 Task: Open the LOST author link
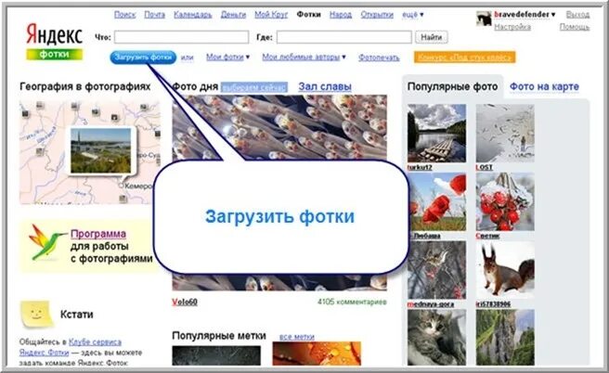point(484,167)
